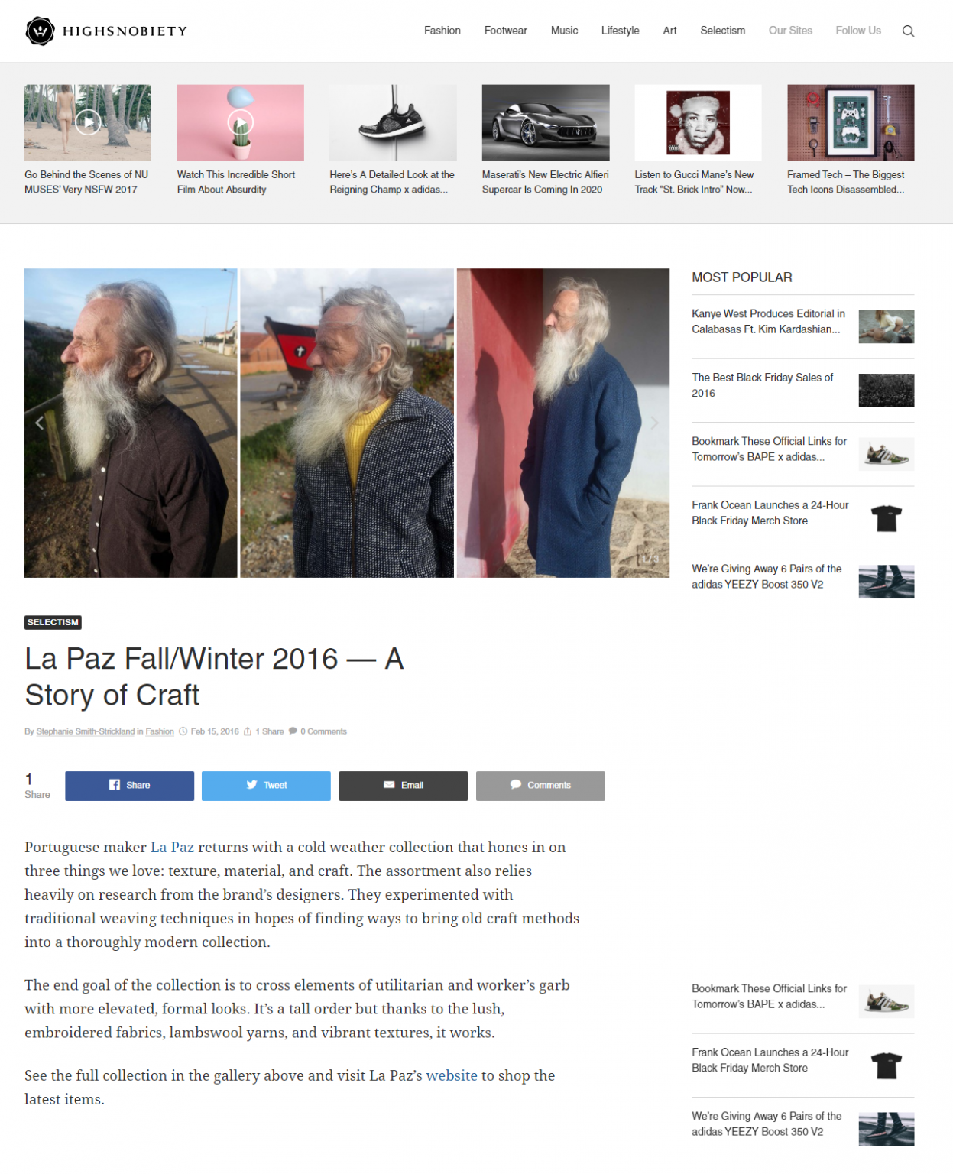Advance gallery with the right arrow
The height and width of the screenshot is (1174, 953).
[x=654, y=423]
